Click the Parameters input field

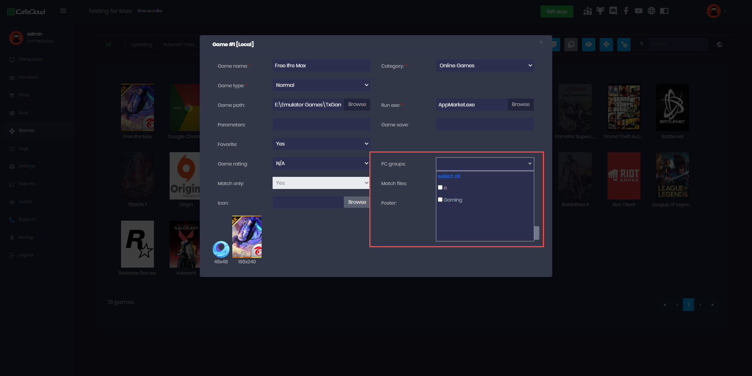321,124
